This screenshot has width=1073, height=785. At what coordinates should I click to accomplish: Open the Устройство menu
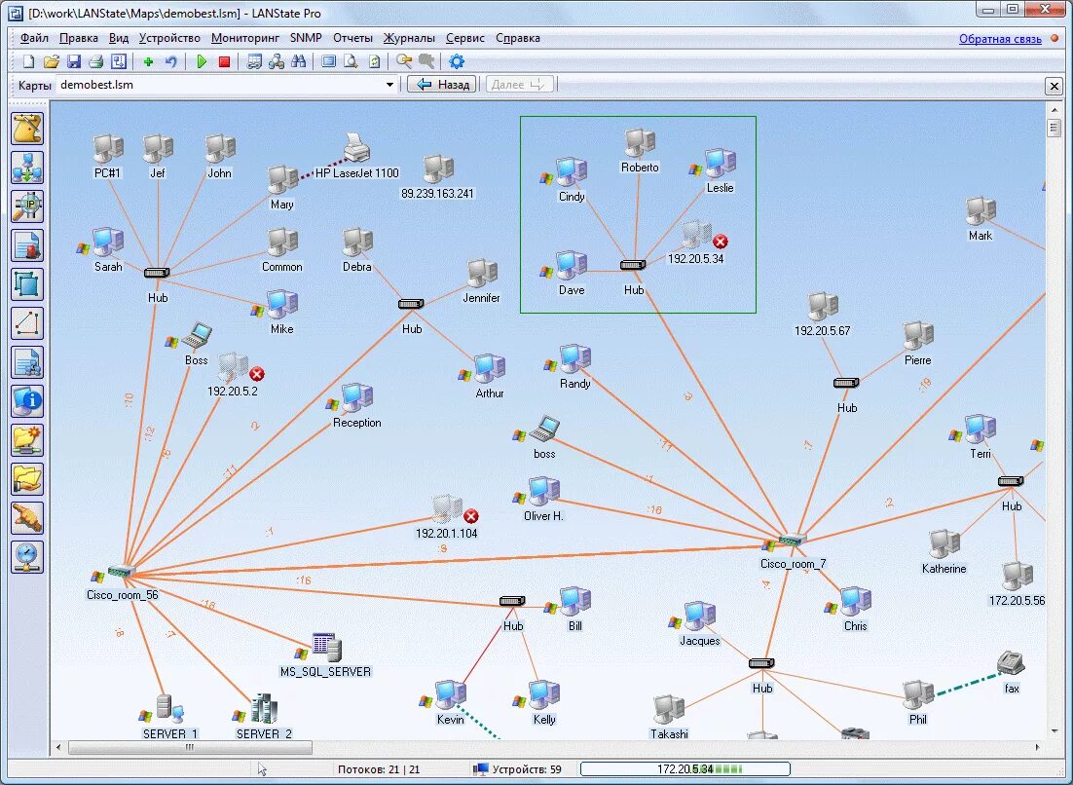169,38
